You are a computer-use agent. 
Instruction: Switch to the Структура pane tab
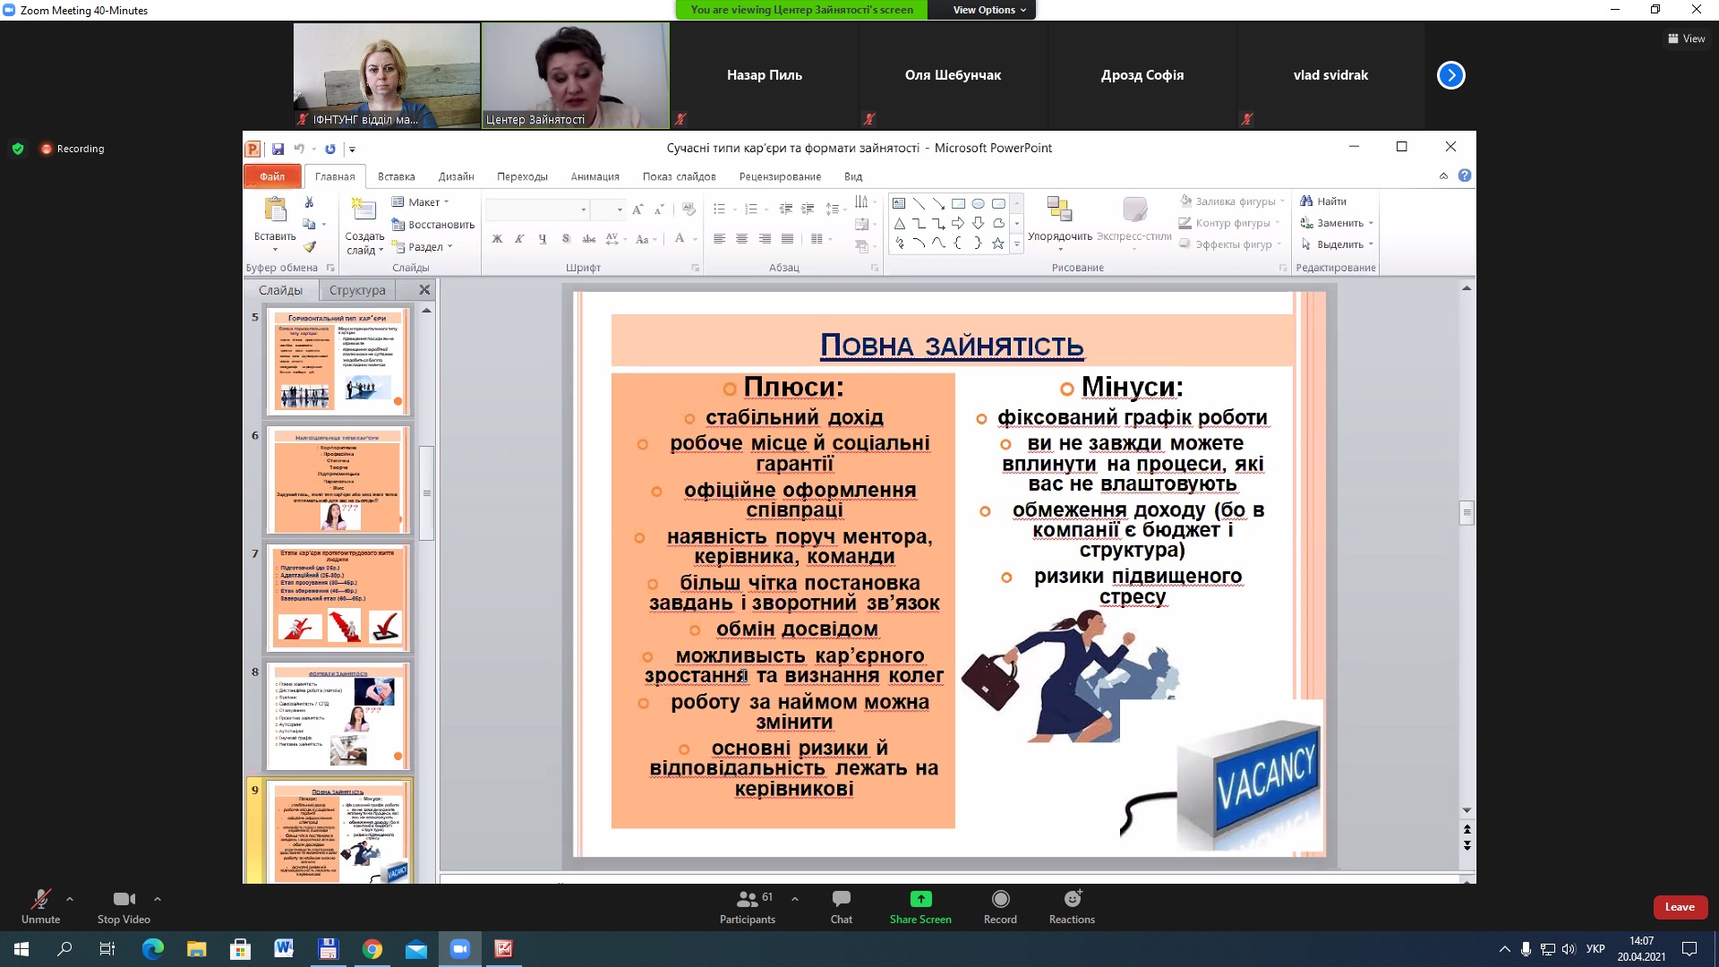coord(356,290)
